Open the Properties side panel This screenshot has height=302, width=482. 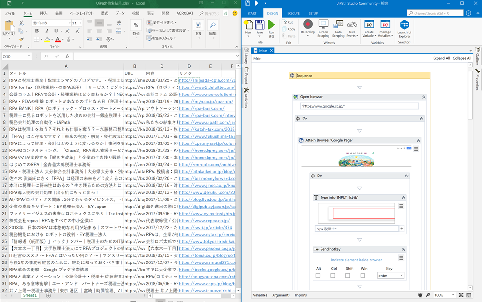[477, 79]
